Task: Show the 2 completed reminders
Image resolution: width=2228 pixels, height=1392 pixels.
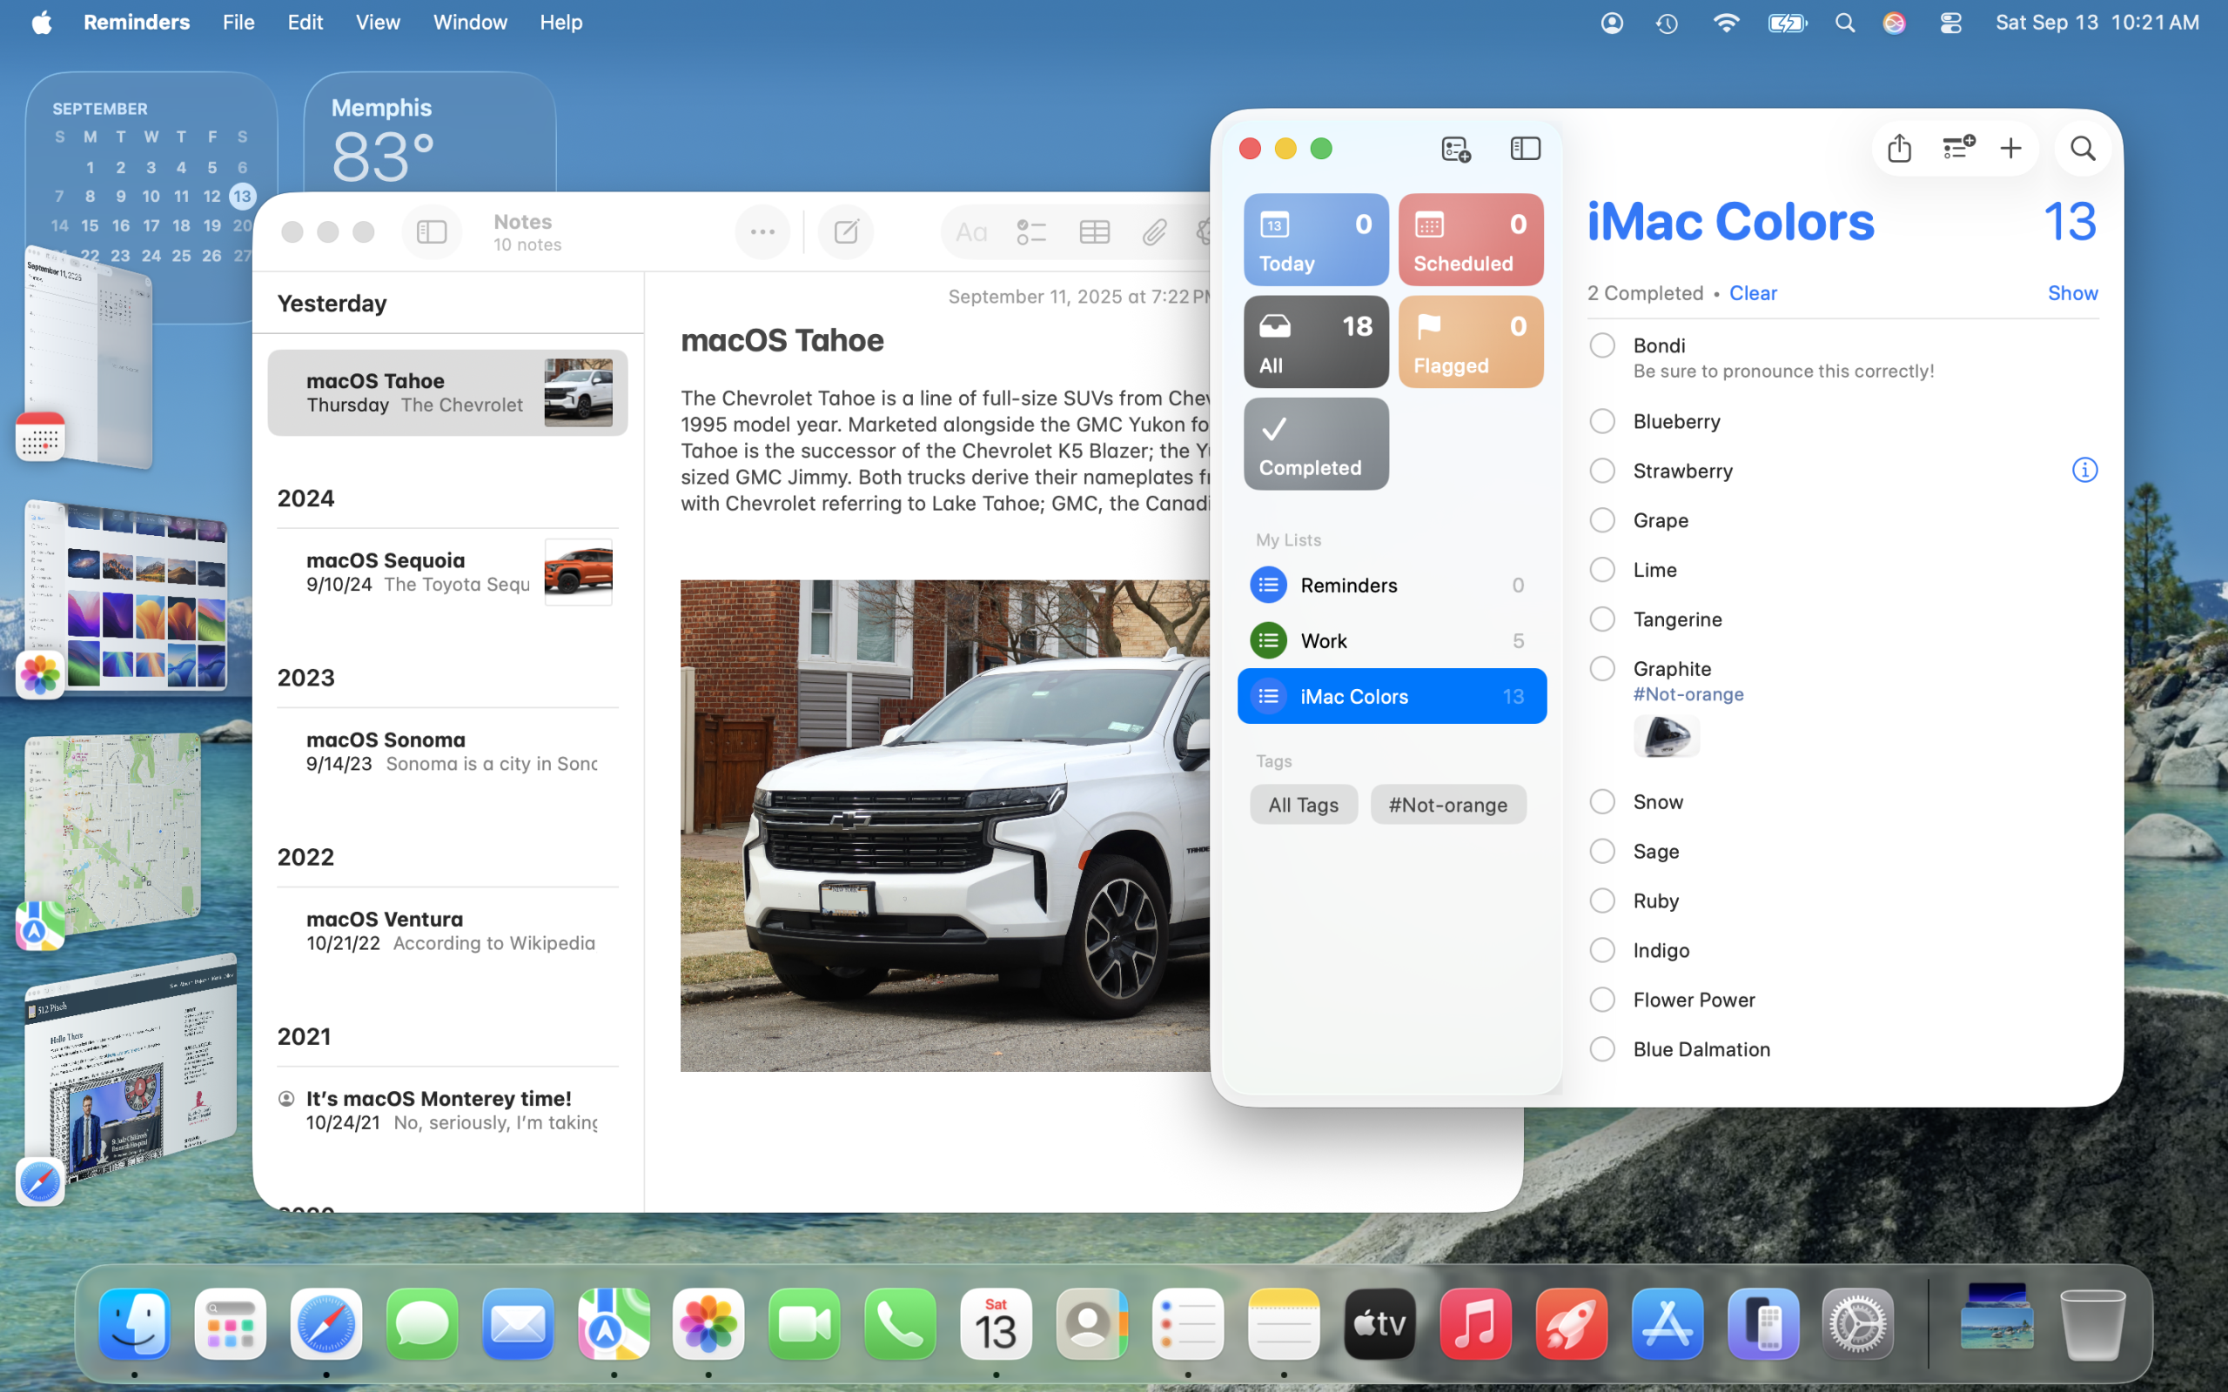Action: (2071, 293)
